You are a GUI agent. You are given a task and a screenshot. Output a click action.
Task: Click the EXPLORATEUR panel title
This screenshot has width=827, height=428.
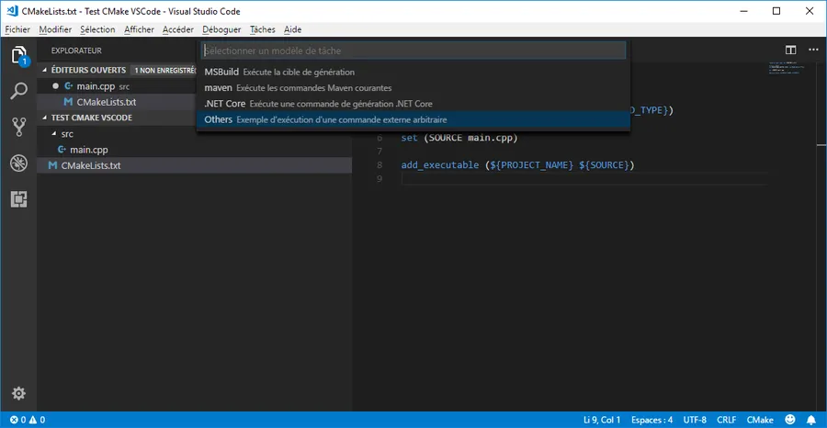point(76,51)
